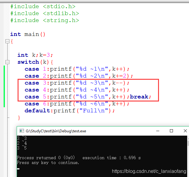The image size is (189, 177).
Task: Click the 'case 2' printf line with k+=2
Action: 79,76
